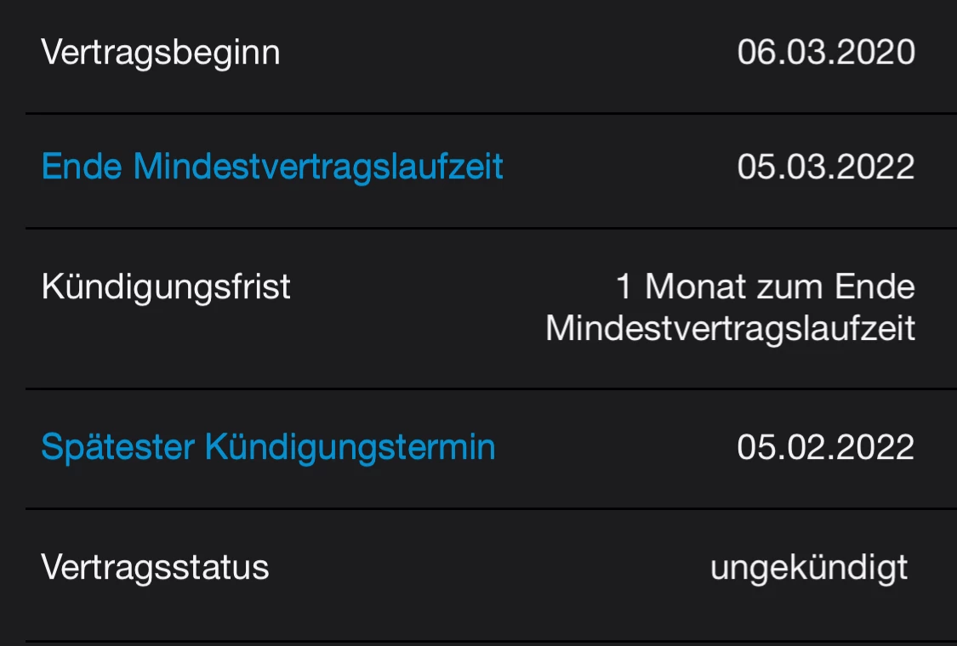Click white Mindestvertragslaufzeit text under Kündigungsfrist value

(731, 329)
